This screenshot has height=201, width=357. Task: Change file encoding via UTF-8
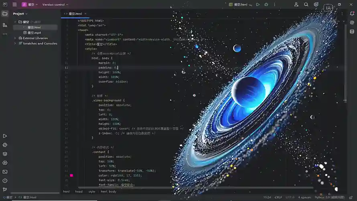coord(290,197)
